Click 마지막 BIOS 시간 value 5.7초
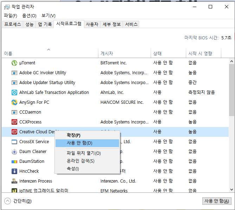The width and height of the screenshot is (235, 210). pos(226,38)
